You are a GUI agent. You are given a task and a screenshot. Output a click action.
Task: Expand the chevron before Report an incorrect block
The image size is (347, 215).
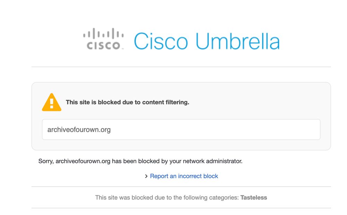click(x=146, y=176)
